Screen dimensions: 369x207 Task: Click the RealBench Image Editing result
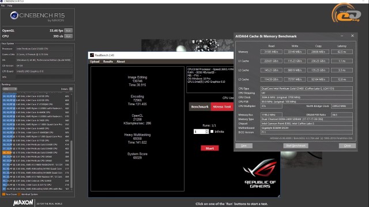coord(137,81)
